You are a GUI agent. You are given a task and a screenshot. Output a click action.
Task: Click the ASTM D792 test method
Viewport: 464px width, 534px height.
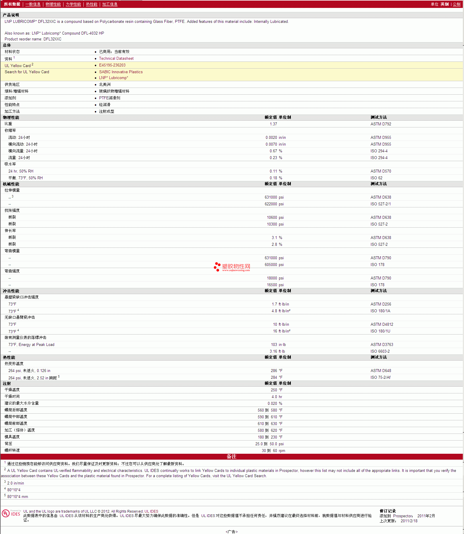[381, 124]
